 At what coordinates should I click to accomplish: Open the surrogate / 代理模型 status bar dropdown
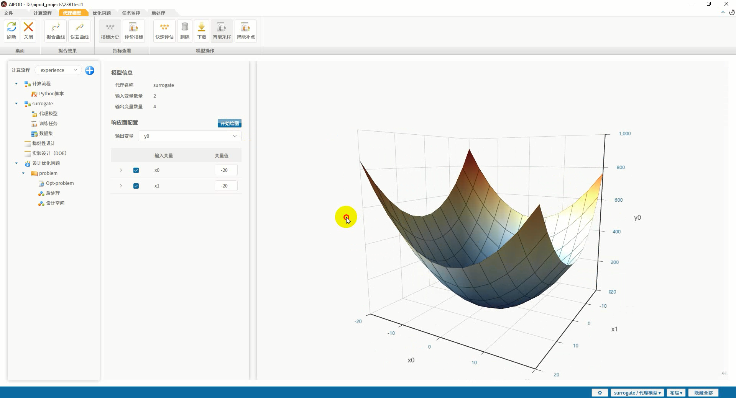[x=637, y=393]
